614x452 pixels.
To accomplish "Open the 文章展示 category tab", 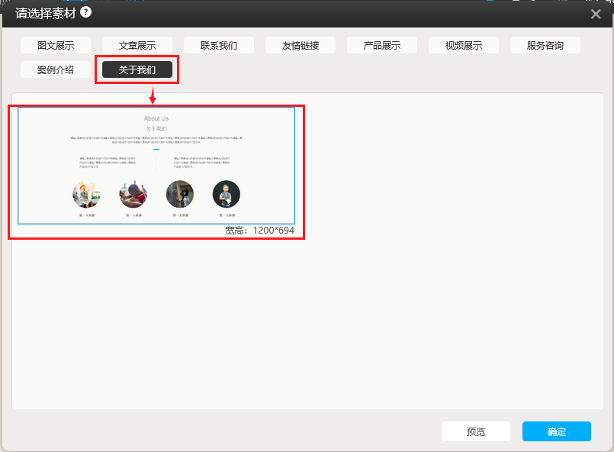I will pyautogui.click(x=137, y=45).
